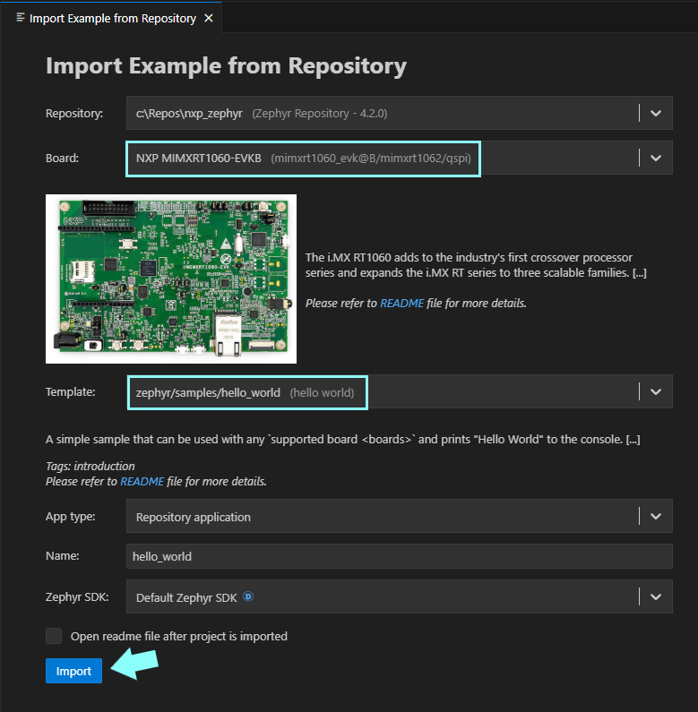The height and width of the screenshot is (712, 698).
Task: Open the board README link
Action: point(401,303)
